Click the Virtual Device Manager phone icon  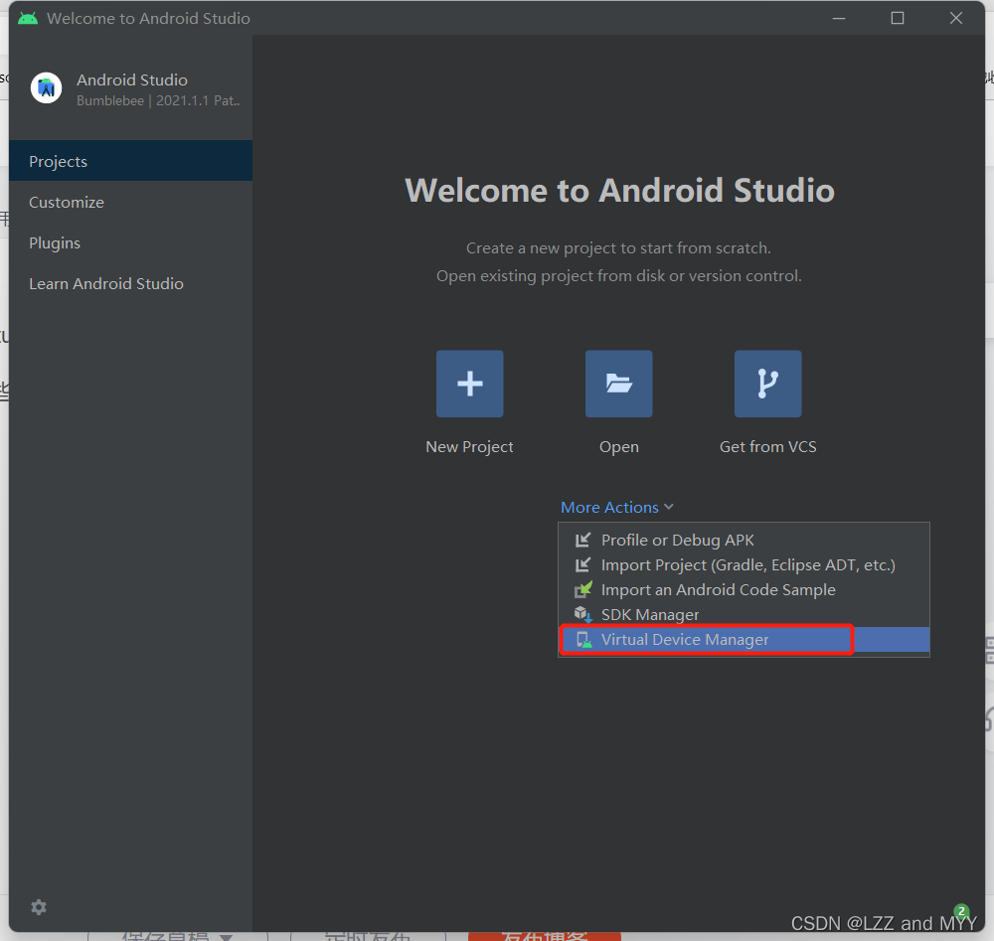click(583, 639)
